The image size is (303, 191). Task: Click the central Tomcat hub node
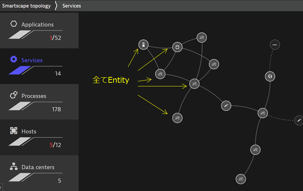[194, 84]
